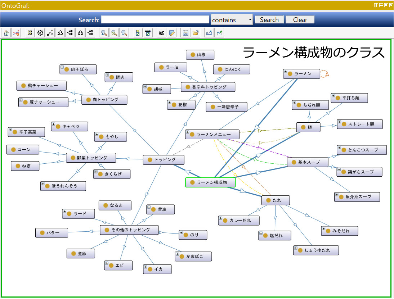Click the export arrow icon
The height and width of the screenshot is (299, 394).
click(209, 33)
